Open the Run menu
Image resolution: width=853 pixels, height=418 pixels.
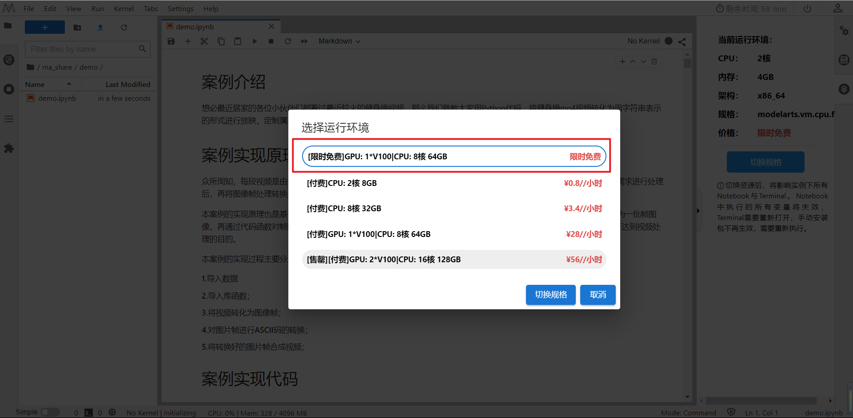tap(98, 8)
